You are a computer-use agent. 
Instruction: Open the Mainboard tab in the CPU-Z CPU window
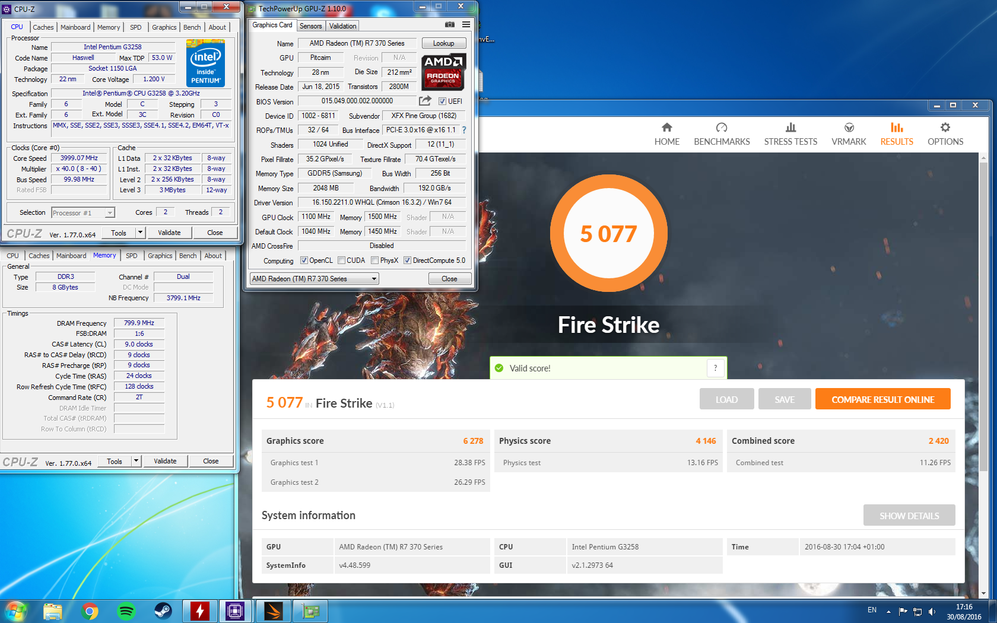(75, 27)
